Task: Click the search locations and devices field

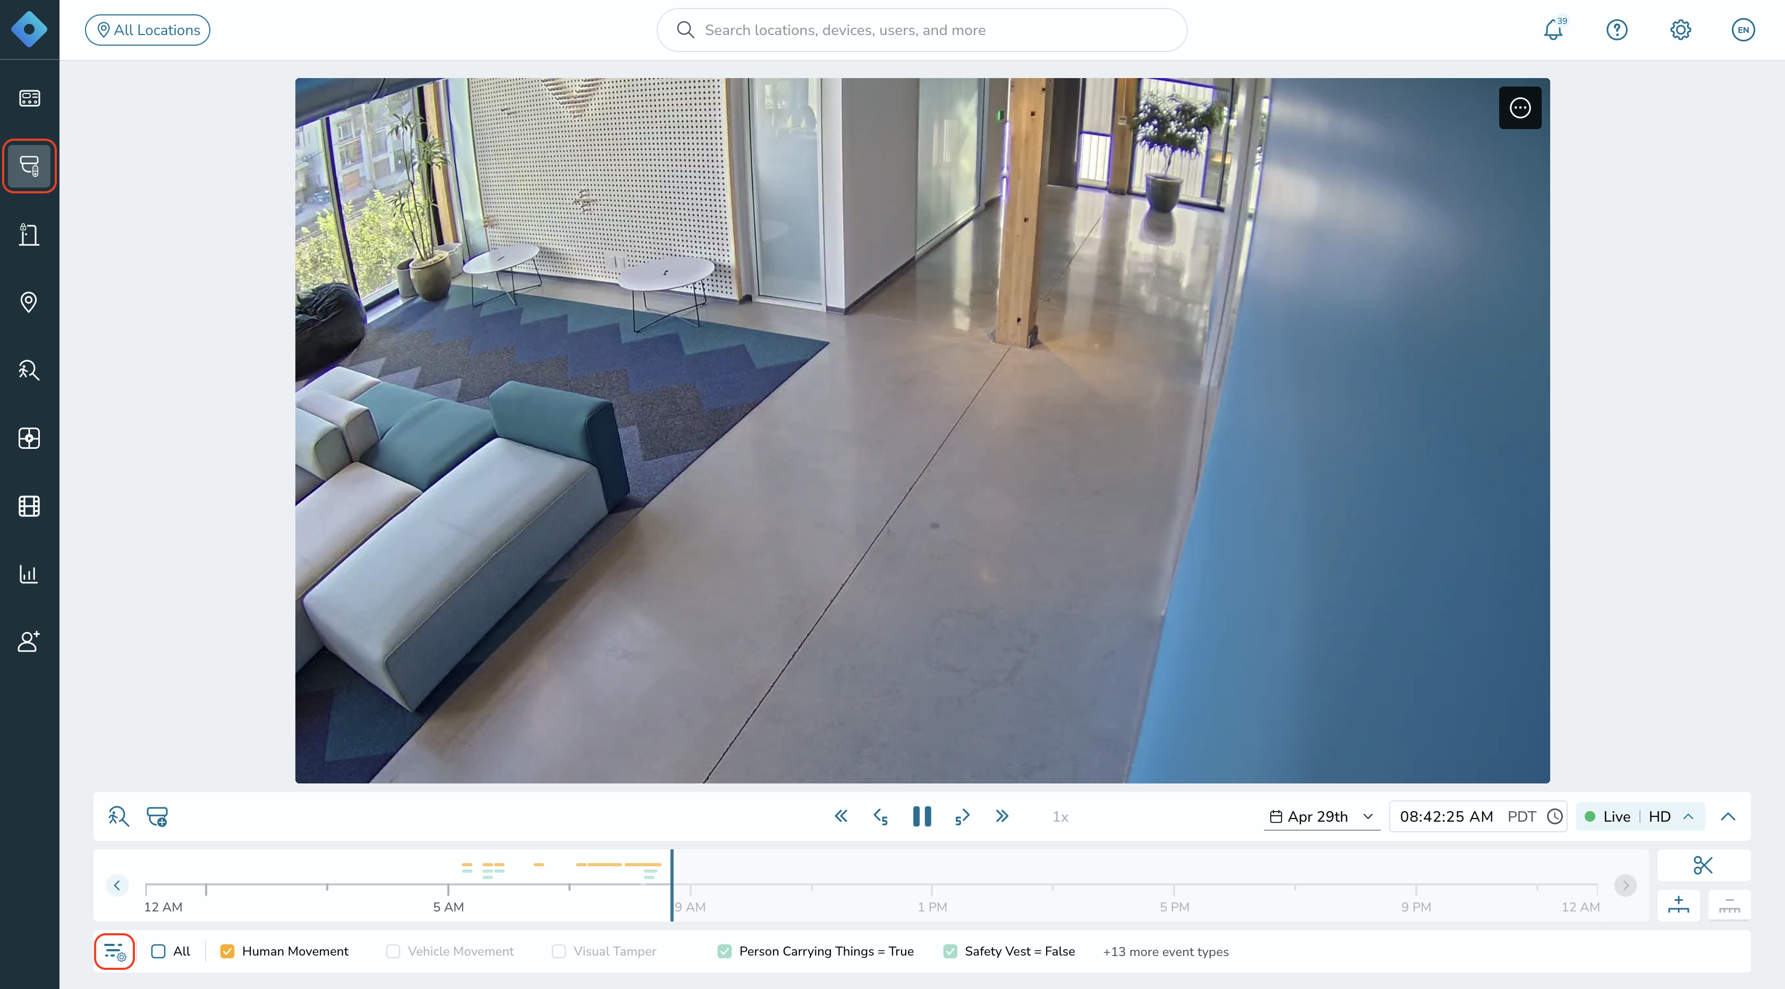Action: pos(922,30)
